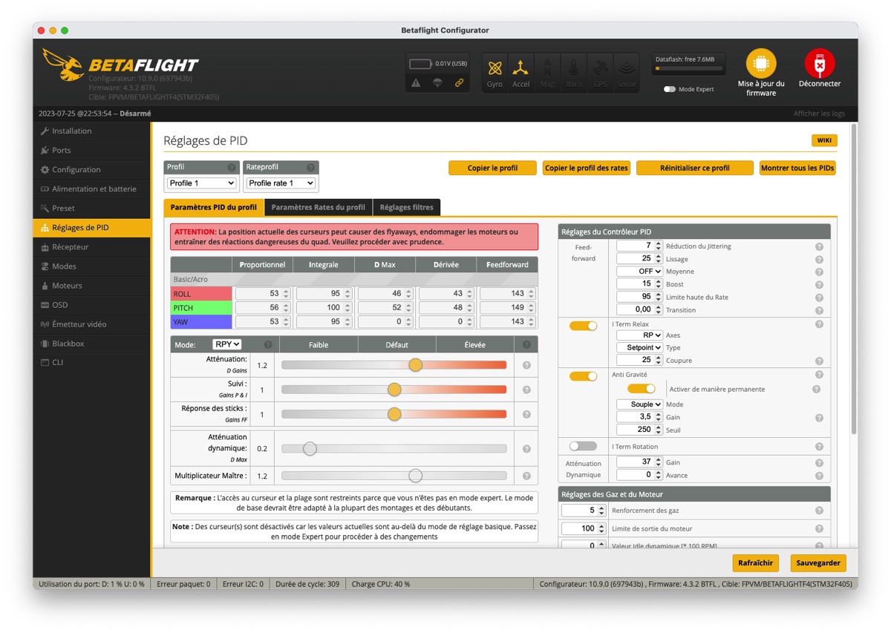The image size is (891, 633).
Task: Switch to Réglages filtres tab
Action: tap(407, 207)
